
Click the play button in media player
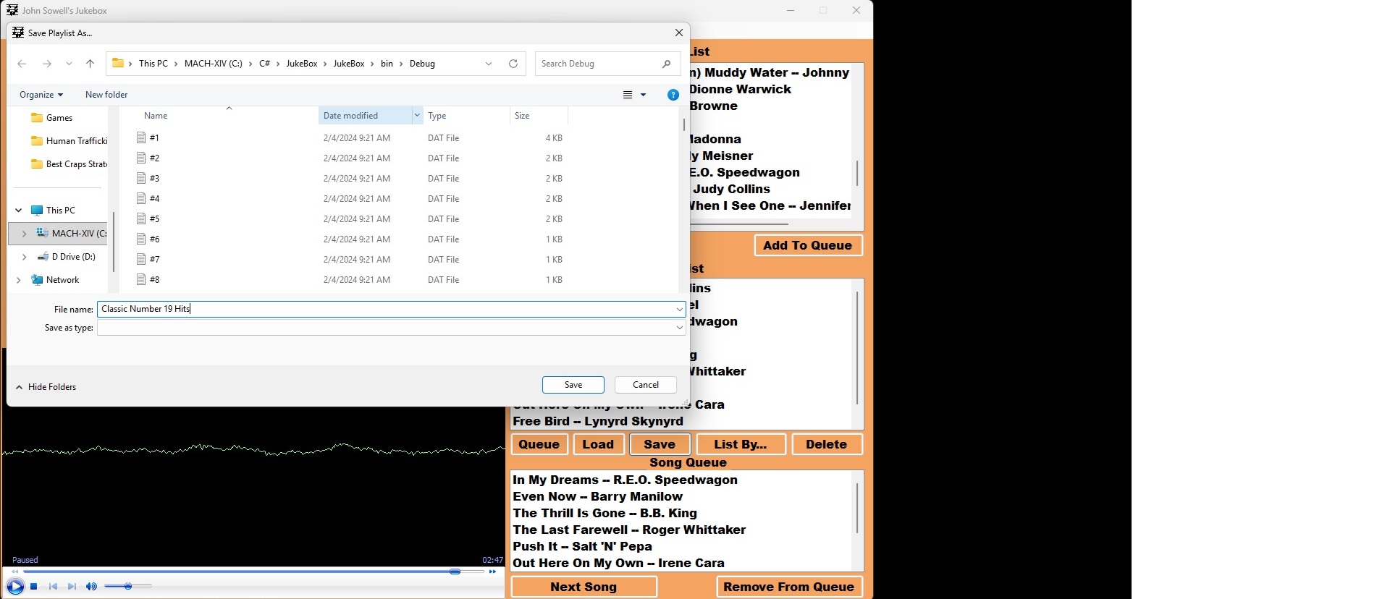[15, 587]
